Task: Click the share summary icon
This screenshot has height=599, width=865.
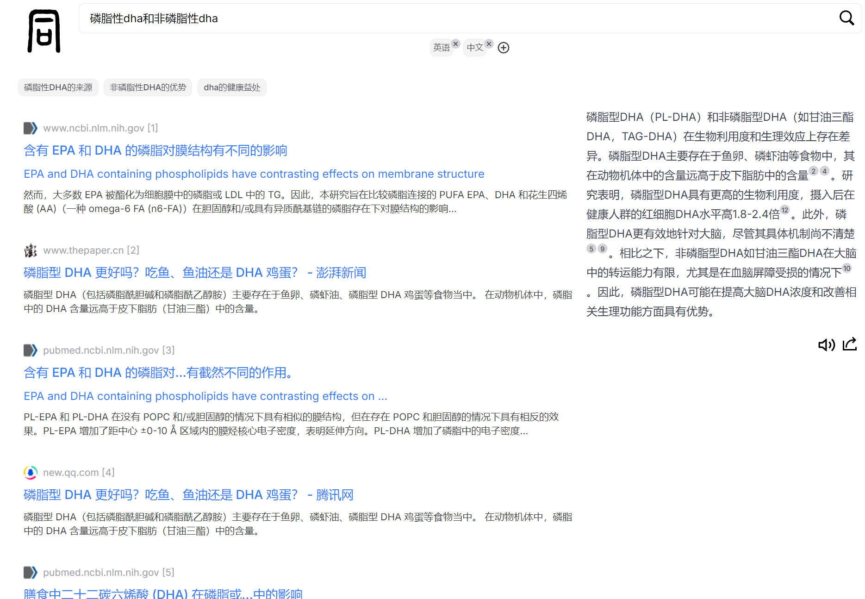Action: pyautogui.click(x=850, y=344)
